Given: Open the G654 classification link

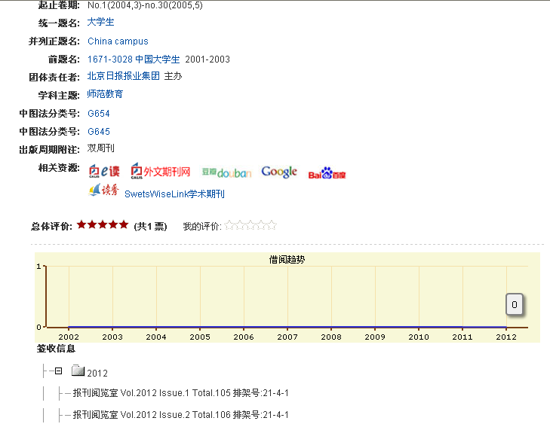Looking at the screenshot, I should pyautogui.click(x=99, y=114).
